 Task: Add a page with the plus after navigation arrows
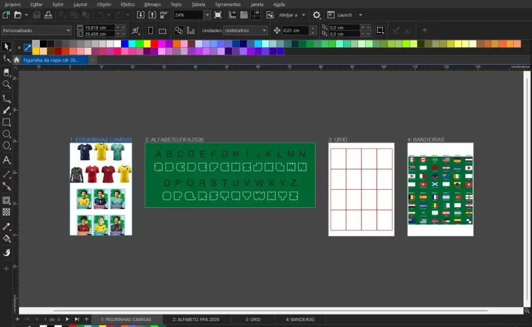click(86, 319)
